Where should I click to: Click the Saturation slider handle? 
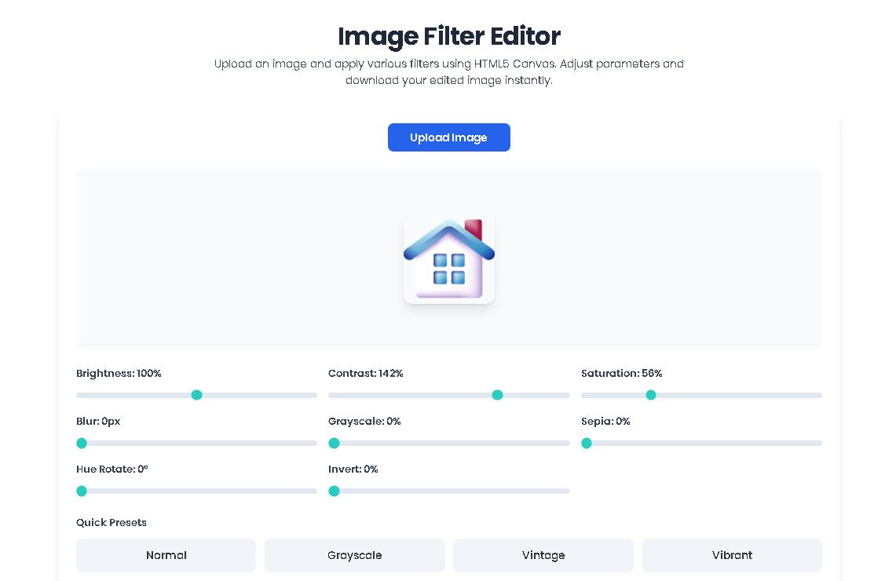coord(651,395)
